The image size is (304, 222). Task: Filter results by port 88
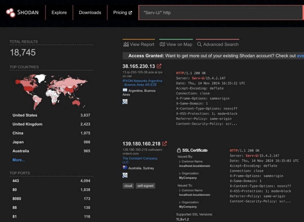(x=51, y=207)
